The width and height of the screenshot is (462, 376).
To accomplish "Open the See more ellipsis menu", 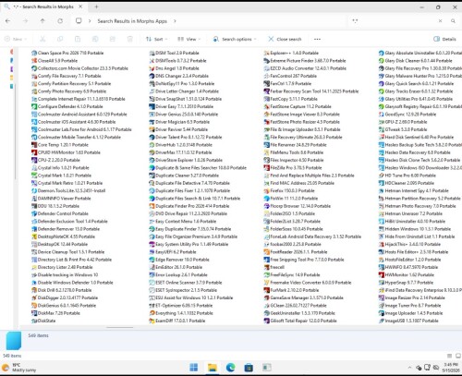I will 317,39.
